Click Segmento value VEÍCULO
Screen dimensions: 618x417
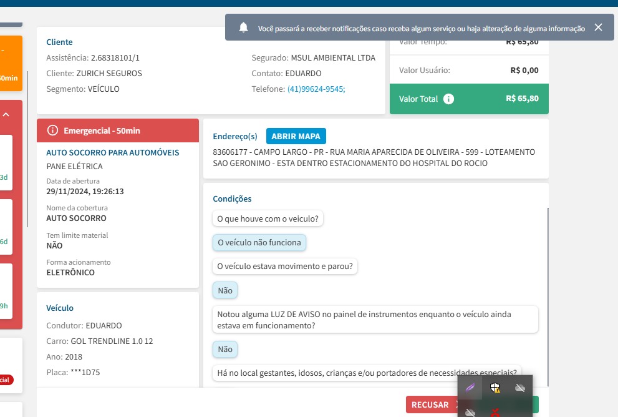[104, 89]
